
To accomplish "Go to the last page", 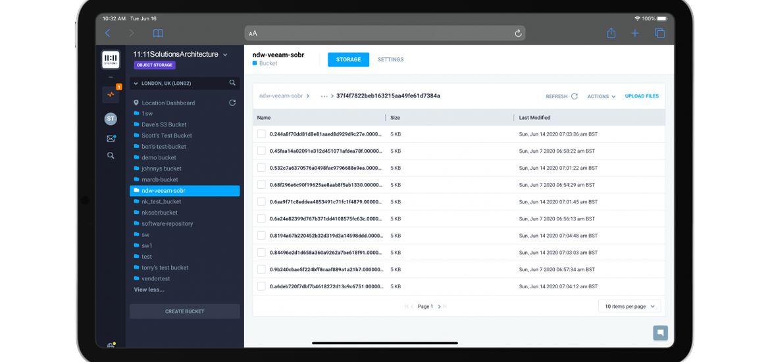I will tap(445, 307).
